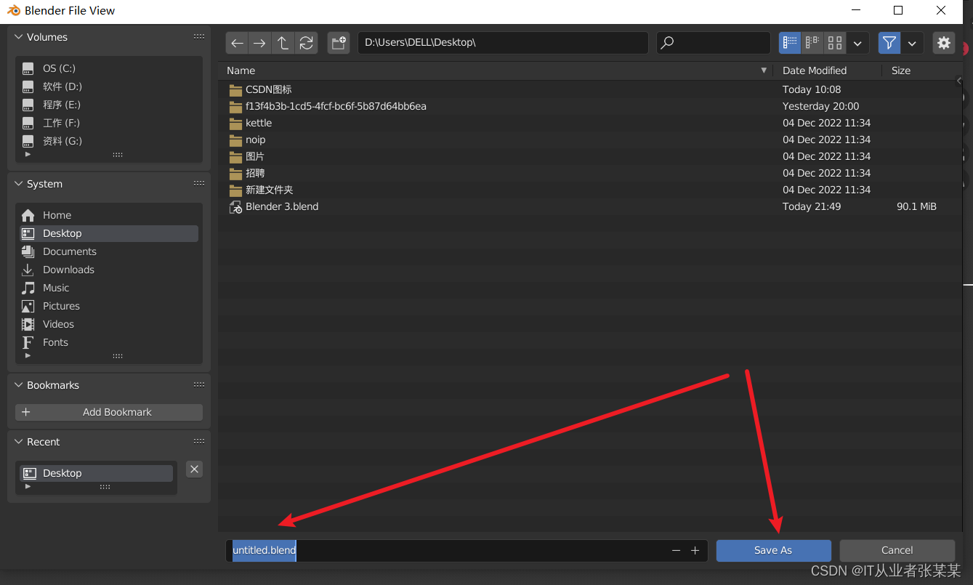Collapse the Recent panel

click(x=19, y=442)
